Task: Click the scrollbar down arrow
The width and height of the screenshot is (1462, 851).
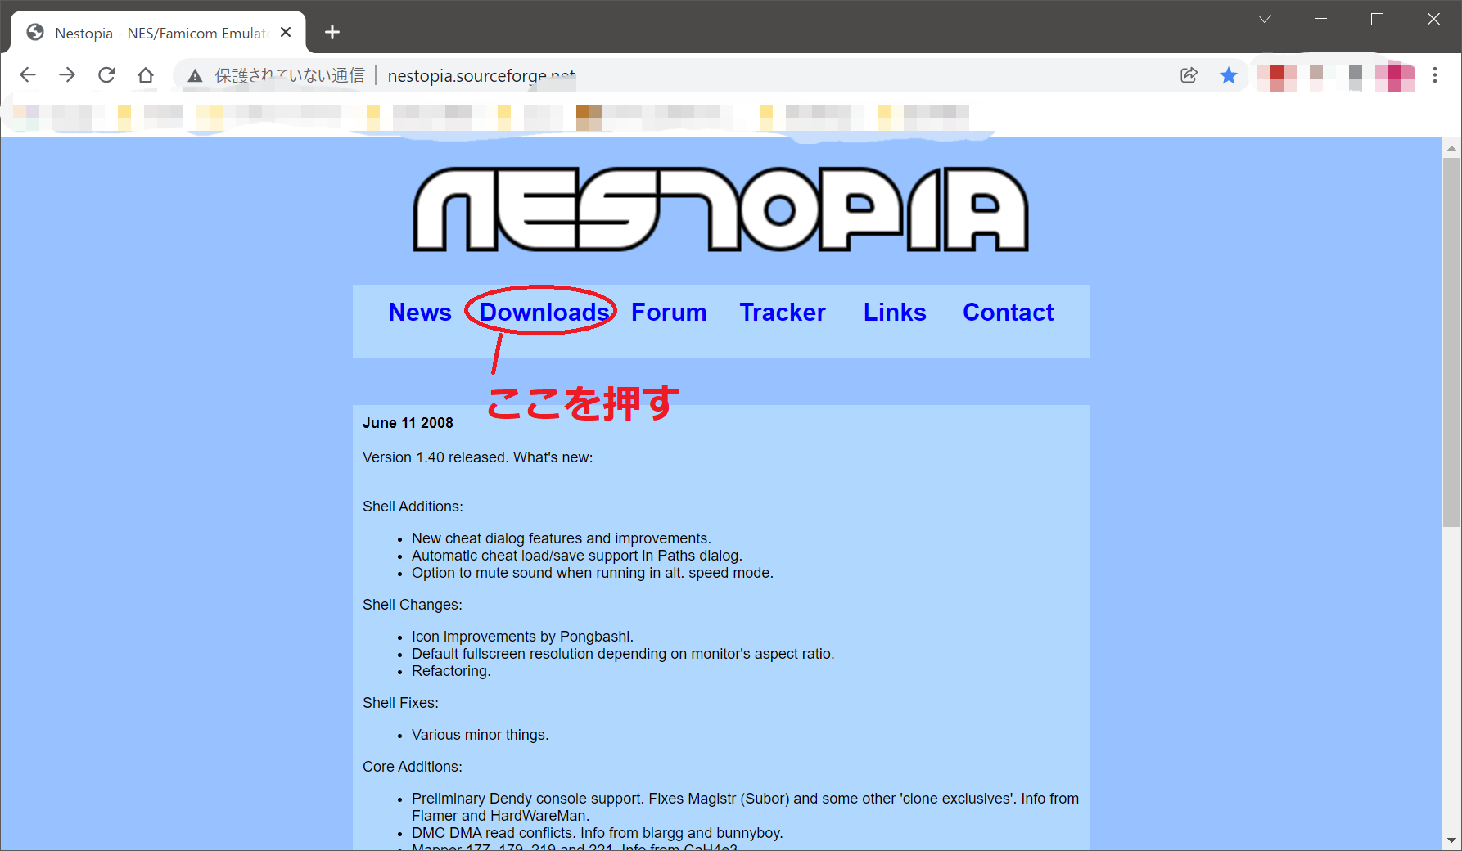Action: coord(1451,840)
